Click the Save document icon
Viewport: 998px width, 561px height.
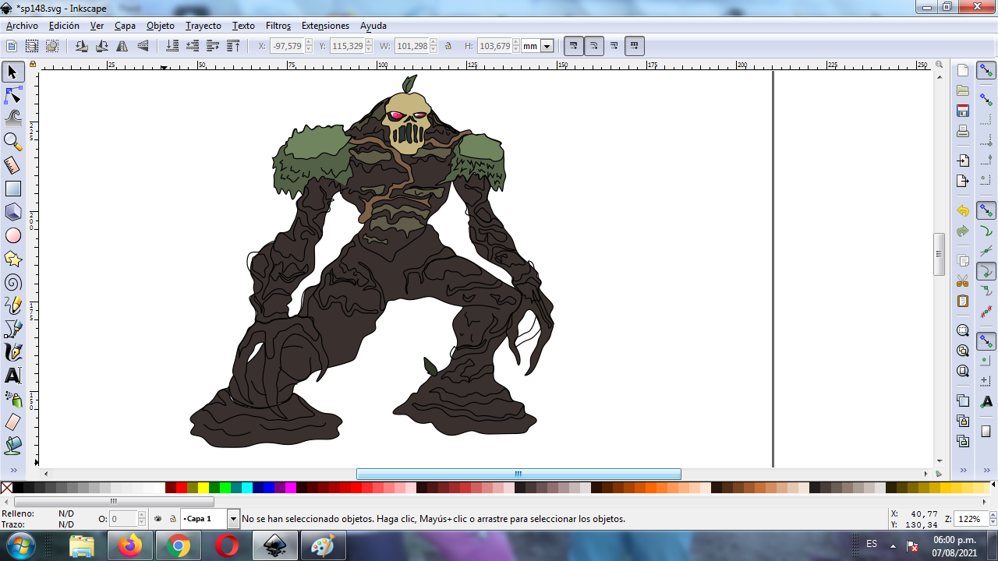[963, 111]
